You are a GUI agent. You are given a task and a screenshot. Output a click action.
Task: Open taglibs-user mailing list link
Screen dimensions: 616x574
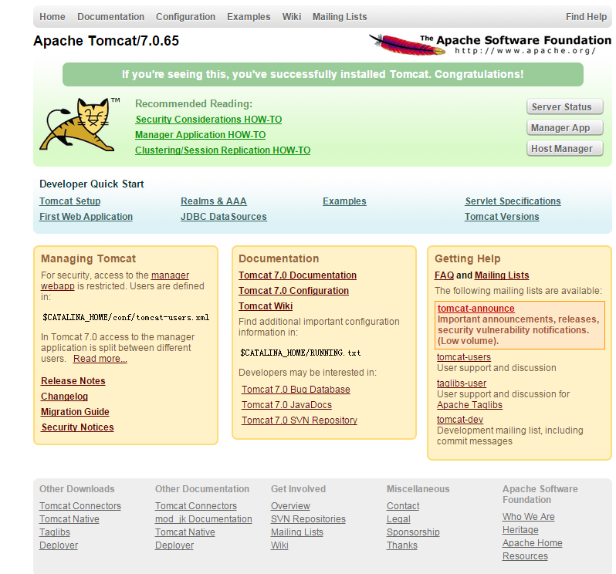(x=462, y=383)
